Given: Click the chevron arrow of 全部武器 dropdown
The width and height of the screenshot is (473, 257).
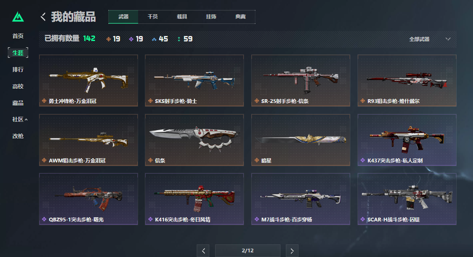Looking at the screenshot, I should point(448,39).
